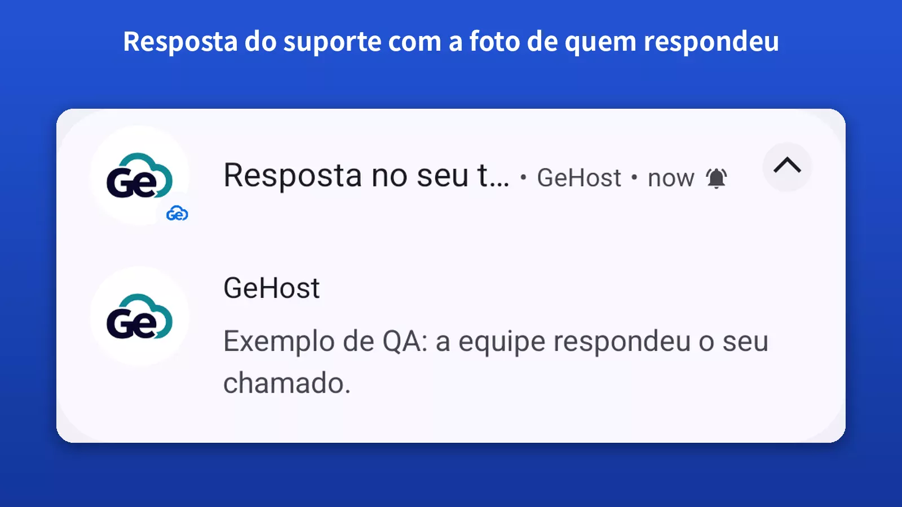902x507 pixels.
Task: Tap the word 'chamado.' in the message
Action: point(287,383)
